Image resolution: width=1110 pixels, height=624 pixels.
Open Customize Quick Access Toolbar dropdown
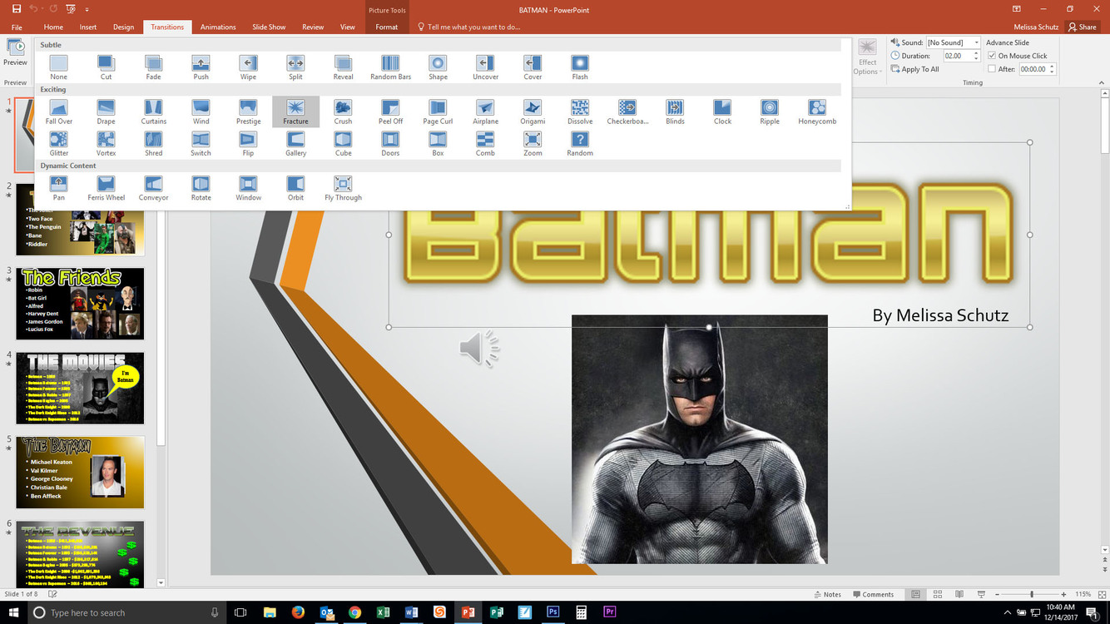87,8
